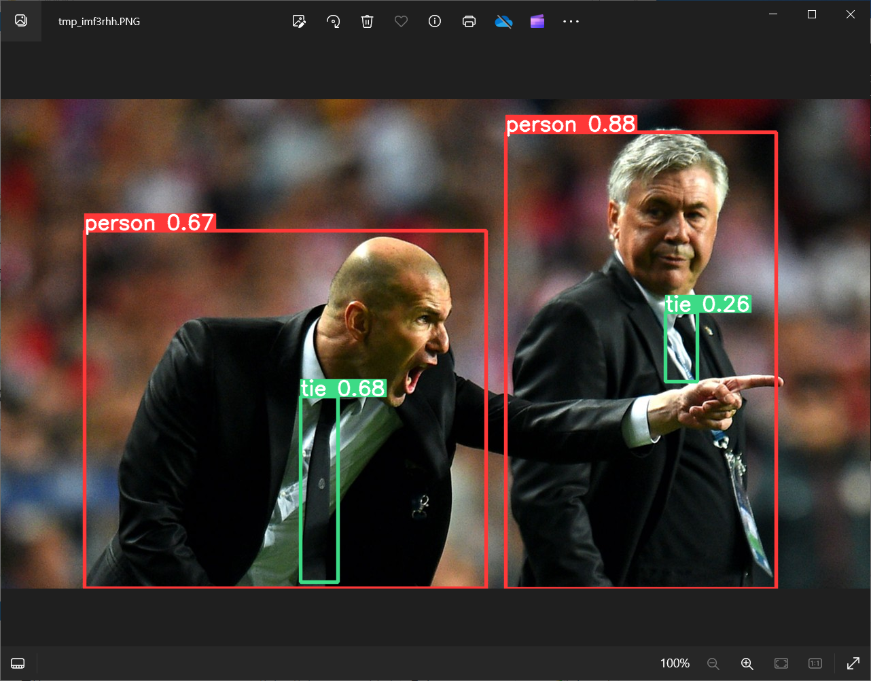This screenshot has width=871, height=681.
Task: Open the OneDrive cloud icon
Action: [x=503, y=21]
